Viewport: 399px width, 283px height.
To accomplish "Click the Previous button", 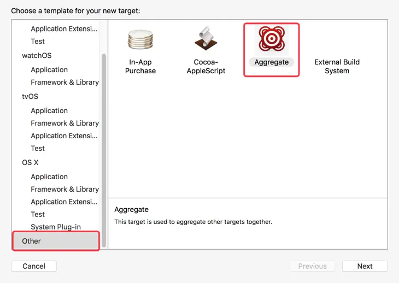I will point(313,266).
